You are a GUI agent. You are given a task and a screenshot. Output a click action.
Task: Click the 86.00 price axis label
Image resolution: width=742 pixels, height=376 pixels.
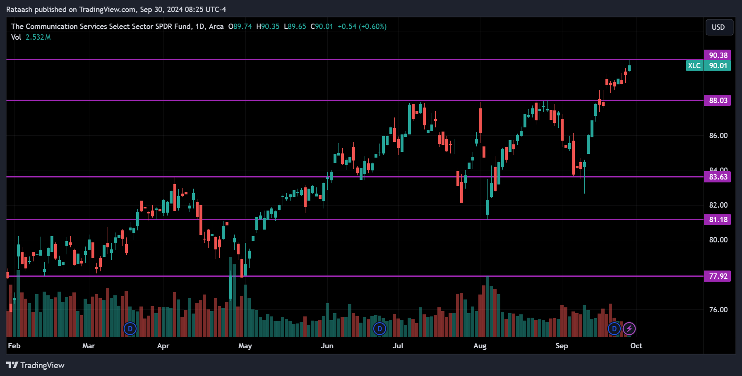pos(718,136)
